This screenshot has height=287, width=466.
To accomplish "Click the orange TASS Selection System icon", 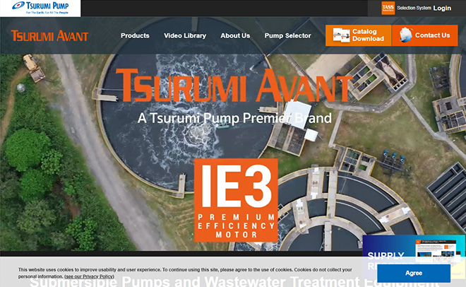I will [388, 8].
